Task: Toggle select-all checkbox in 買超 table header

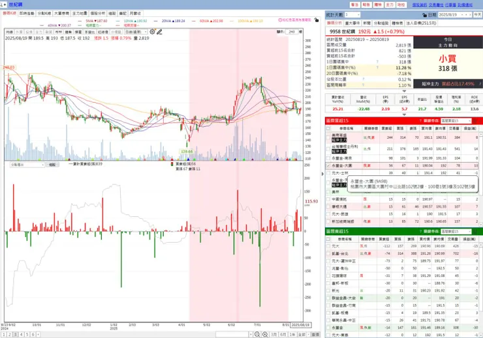Action: [x=328, y=128]
